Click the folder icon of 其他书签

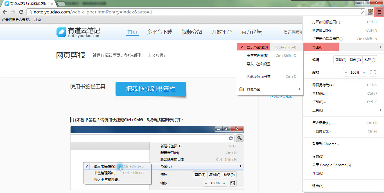(241, 89)
